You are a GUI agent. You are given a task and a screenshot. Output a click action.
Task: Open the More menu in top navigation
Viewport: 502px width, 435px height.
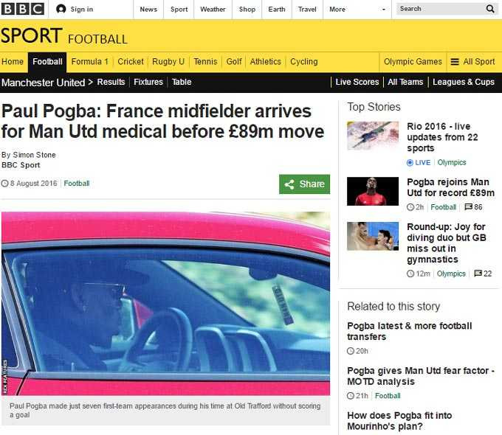pyautogui.click(x=337, y=10)
